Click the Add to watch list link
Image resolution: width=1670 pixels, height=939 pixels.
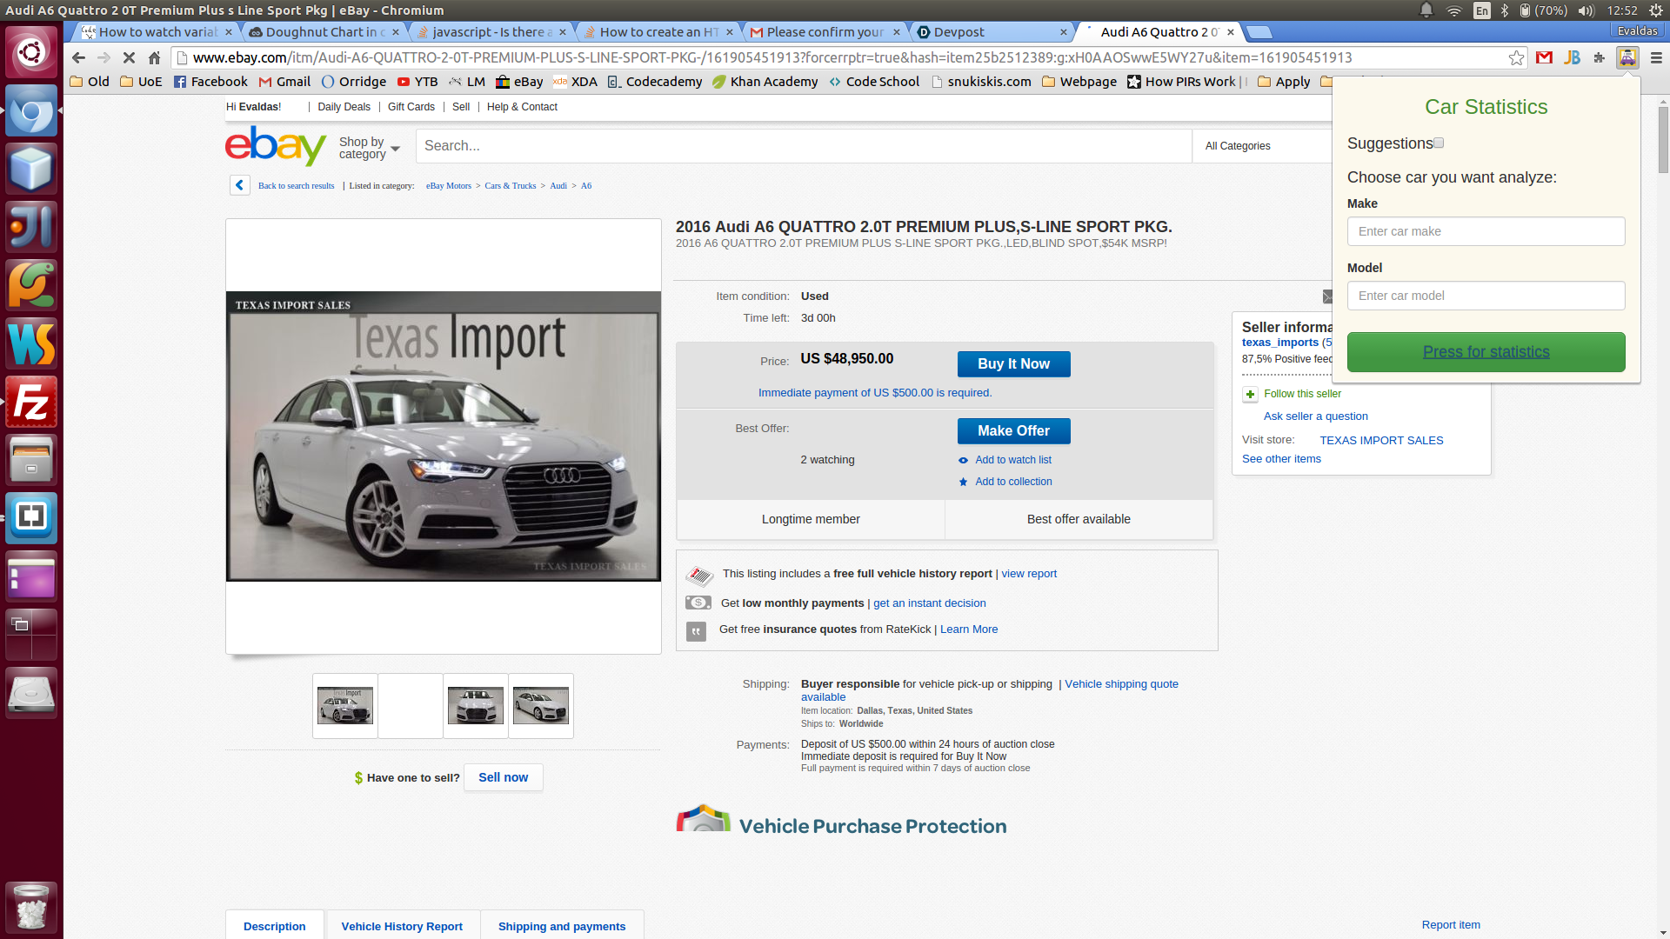1012,460
